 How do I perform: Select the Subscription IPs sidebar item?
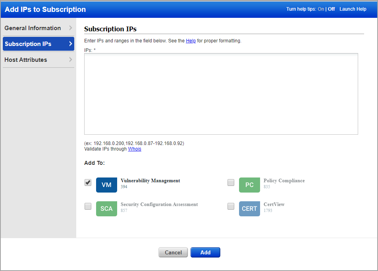(x=28, y=44)
